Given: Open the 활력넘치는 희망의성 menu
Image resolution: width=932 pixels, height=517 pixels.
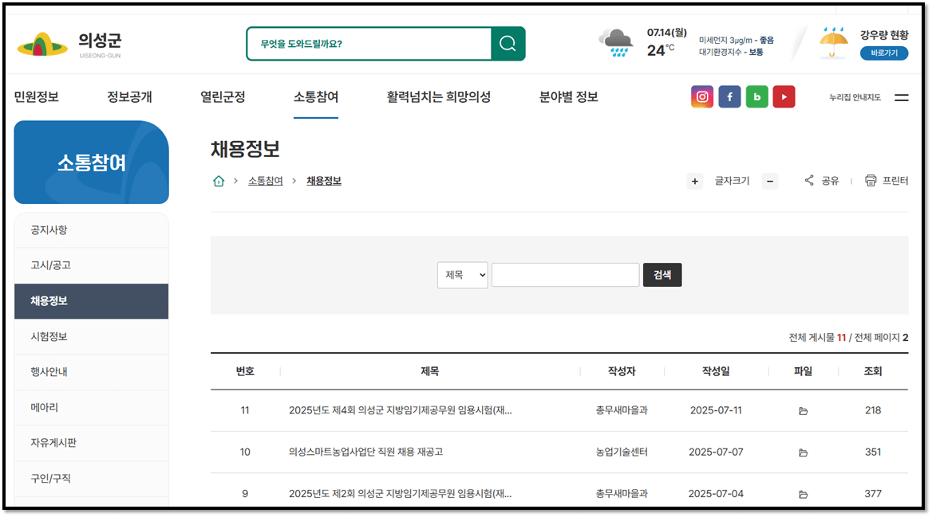Looking at the screenshot, I should 437,96.
